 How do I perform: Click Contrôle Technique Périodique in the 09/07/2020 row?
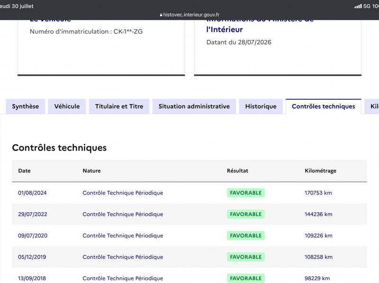[x=123, y=235]
